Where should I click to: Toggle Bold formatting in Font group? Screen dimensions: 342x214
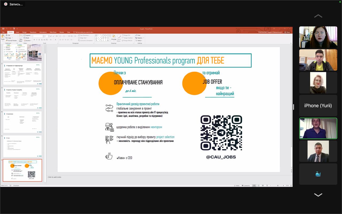click(34, 40)
